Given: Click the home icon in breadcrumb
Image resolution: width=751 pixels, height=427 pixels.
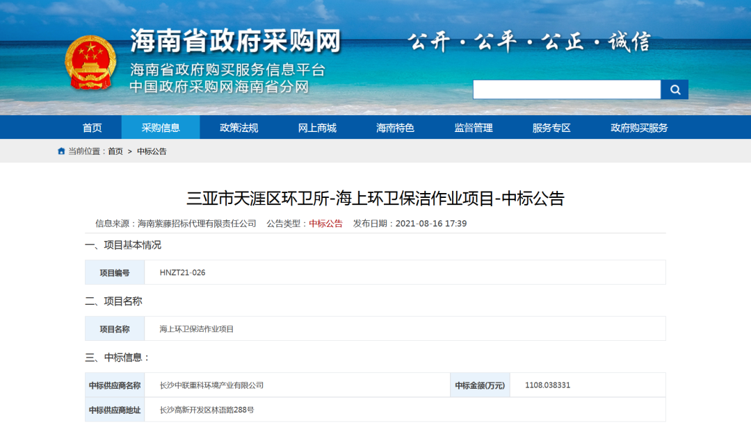Looking at the screenshot, I should pos(61,151).
